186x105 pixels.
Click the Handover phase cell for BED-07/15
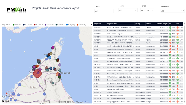click(150, 34)
